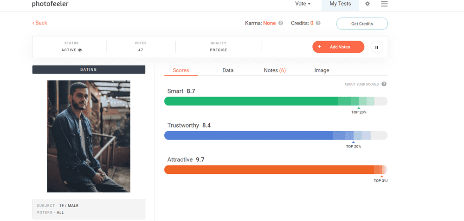464x221 pixels.
Task: Go to My Tests tab
Action: [x=340, y=4]
